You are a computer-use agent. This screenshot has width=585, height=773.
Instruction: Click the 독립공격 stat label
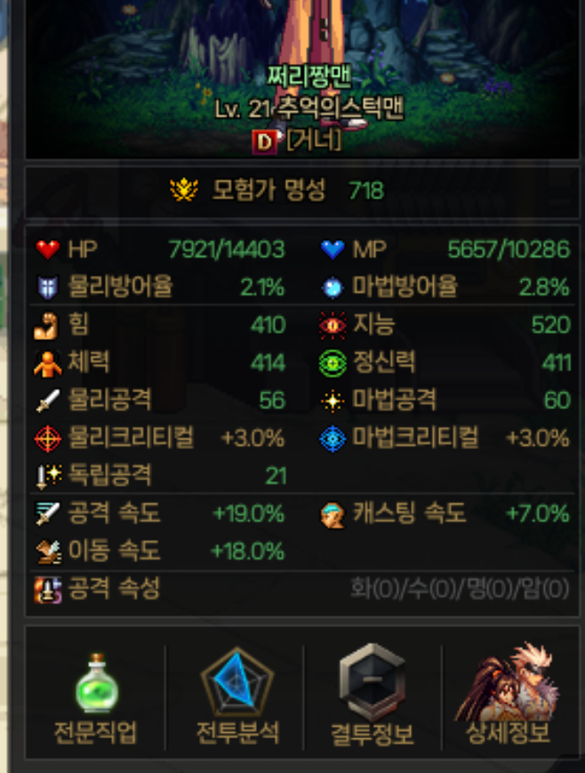point(109,475)
